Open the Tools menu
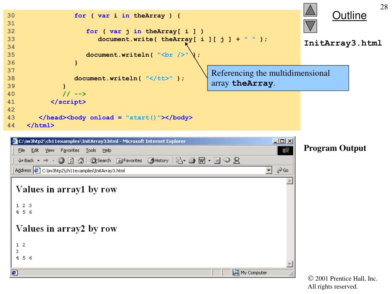The image size is (392, 294). (91, 150)
